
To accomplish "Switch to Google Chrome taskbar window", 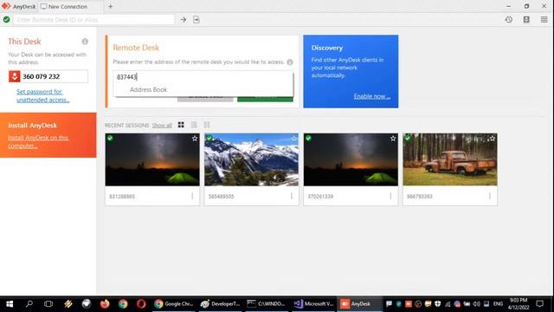I will pyautogui.click(x=174, y=304).
